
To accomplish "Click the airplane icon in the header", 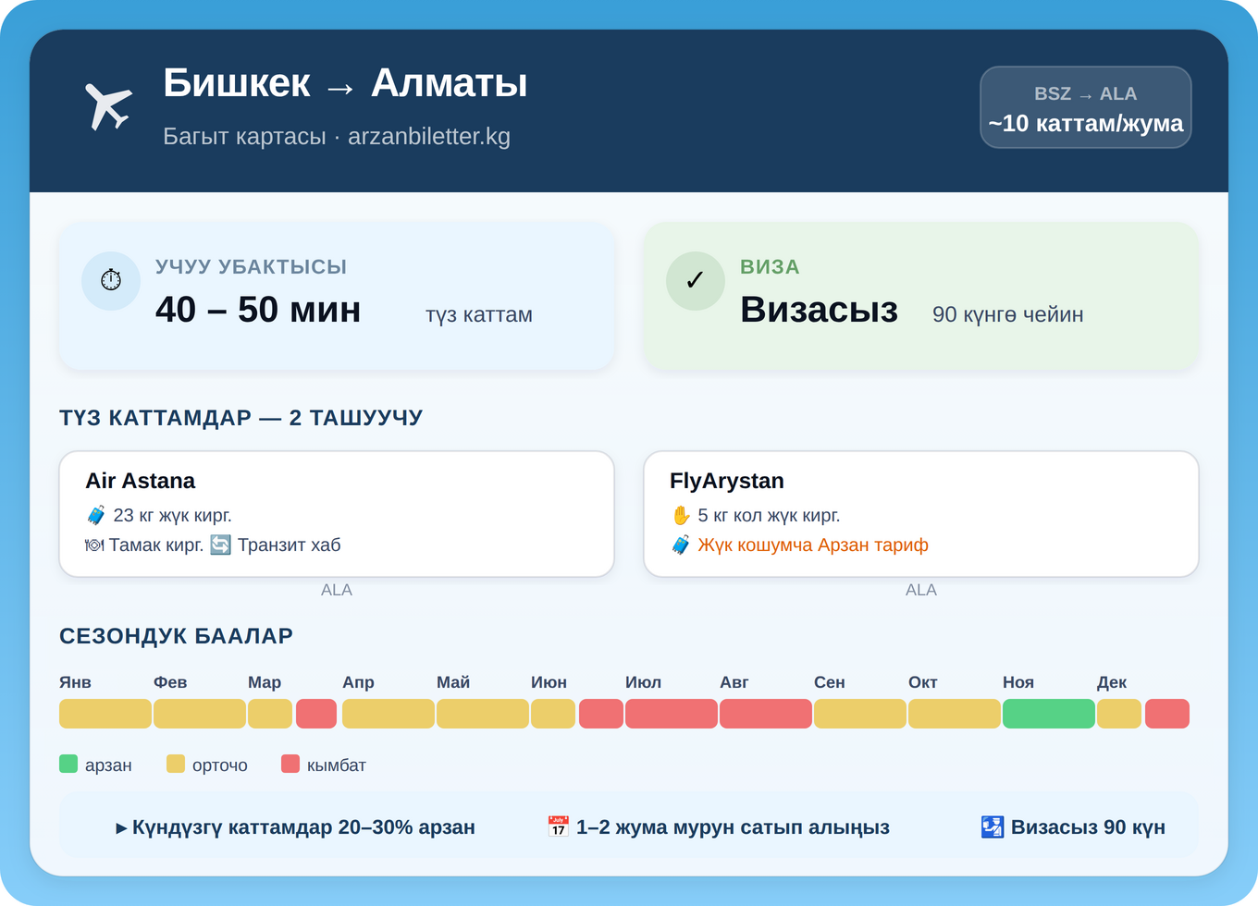I will [108, 104].
